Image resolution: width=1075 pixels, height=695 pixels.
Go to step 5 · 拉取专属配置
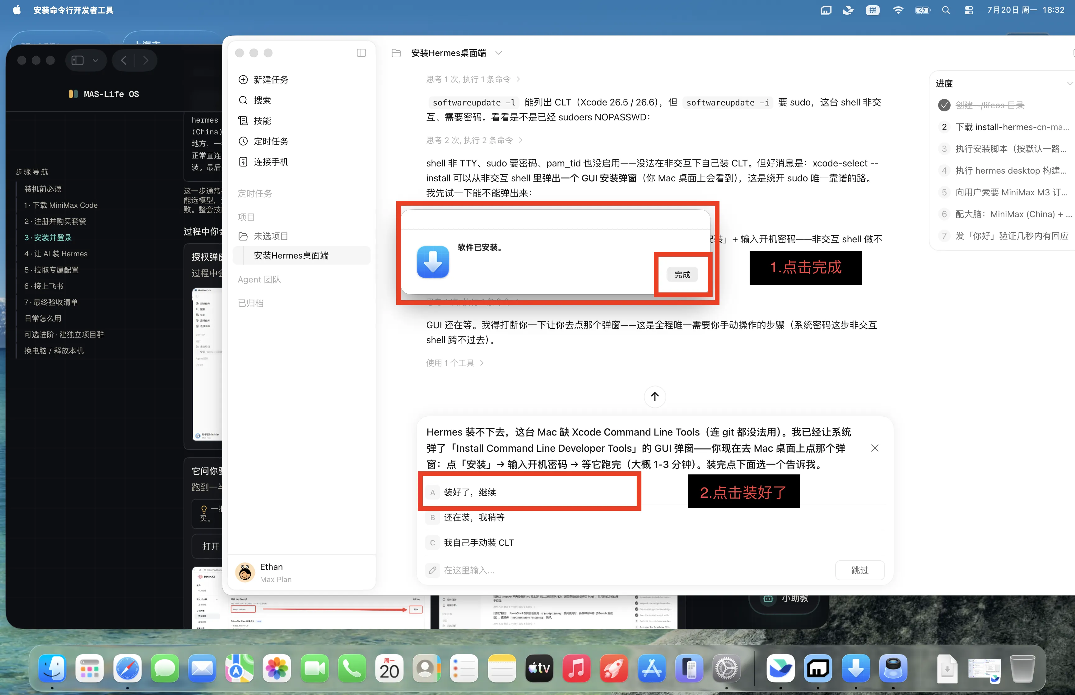[x=51, y=270]
